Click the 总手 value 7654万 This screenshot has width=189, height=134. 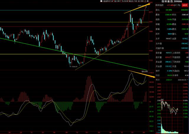tap(169, 39)
